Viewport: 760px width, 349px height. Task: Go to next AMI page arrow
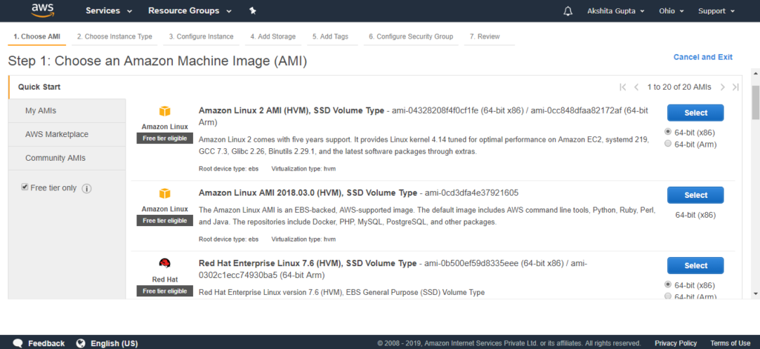click(x=722, y=87)
